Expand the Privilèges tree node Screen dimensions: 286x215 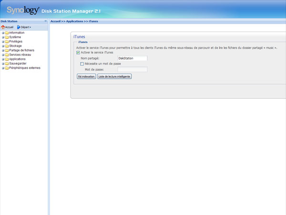pos(3,42)
